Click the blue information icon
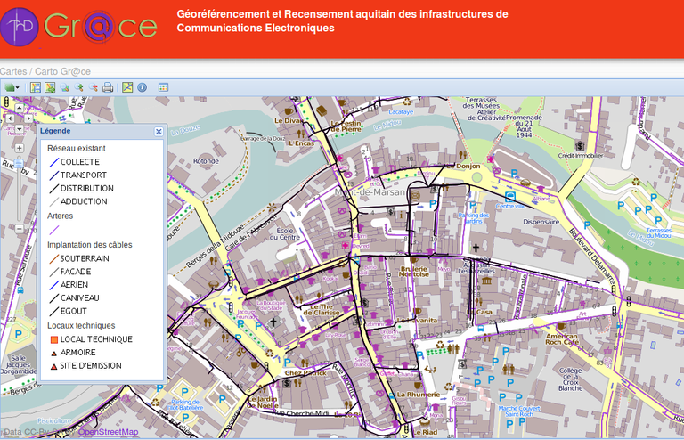Image resolution: width=684 pixels, height=440 pixels. 142,87
